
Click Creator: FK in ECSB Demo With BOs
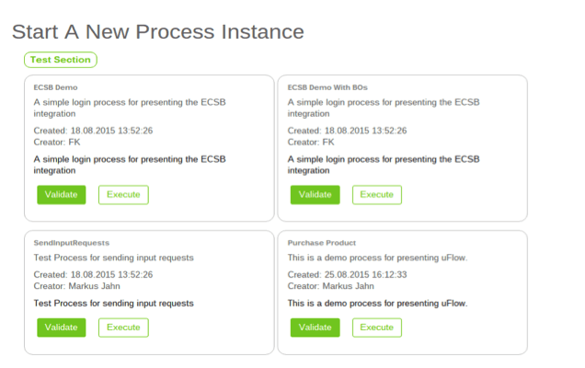tap(311, 143)
